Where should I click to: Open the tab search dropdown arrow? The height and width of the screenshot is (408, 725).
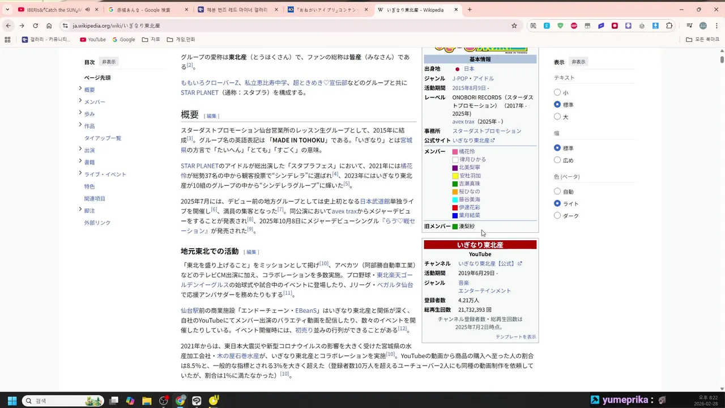[x=7, y=10]
